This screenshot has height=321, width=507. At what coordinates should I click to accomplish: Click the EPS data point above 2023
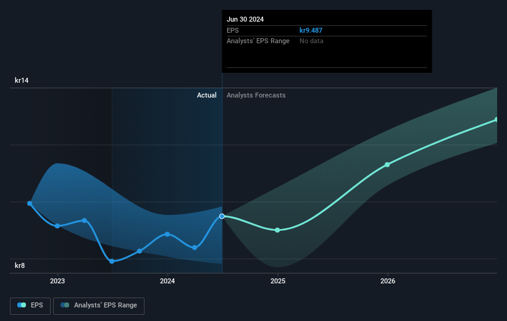pyautogui.click(x=57, y=226)
